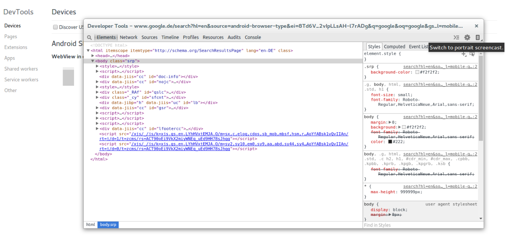Click the search magnifier icon in DevTools toolbar

click(90, 37)
